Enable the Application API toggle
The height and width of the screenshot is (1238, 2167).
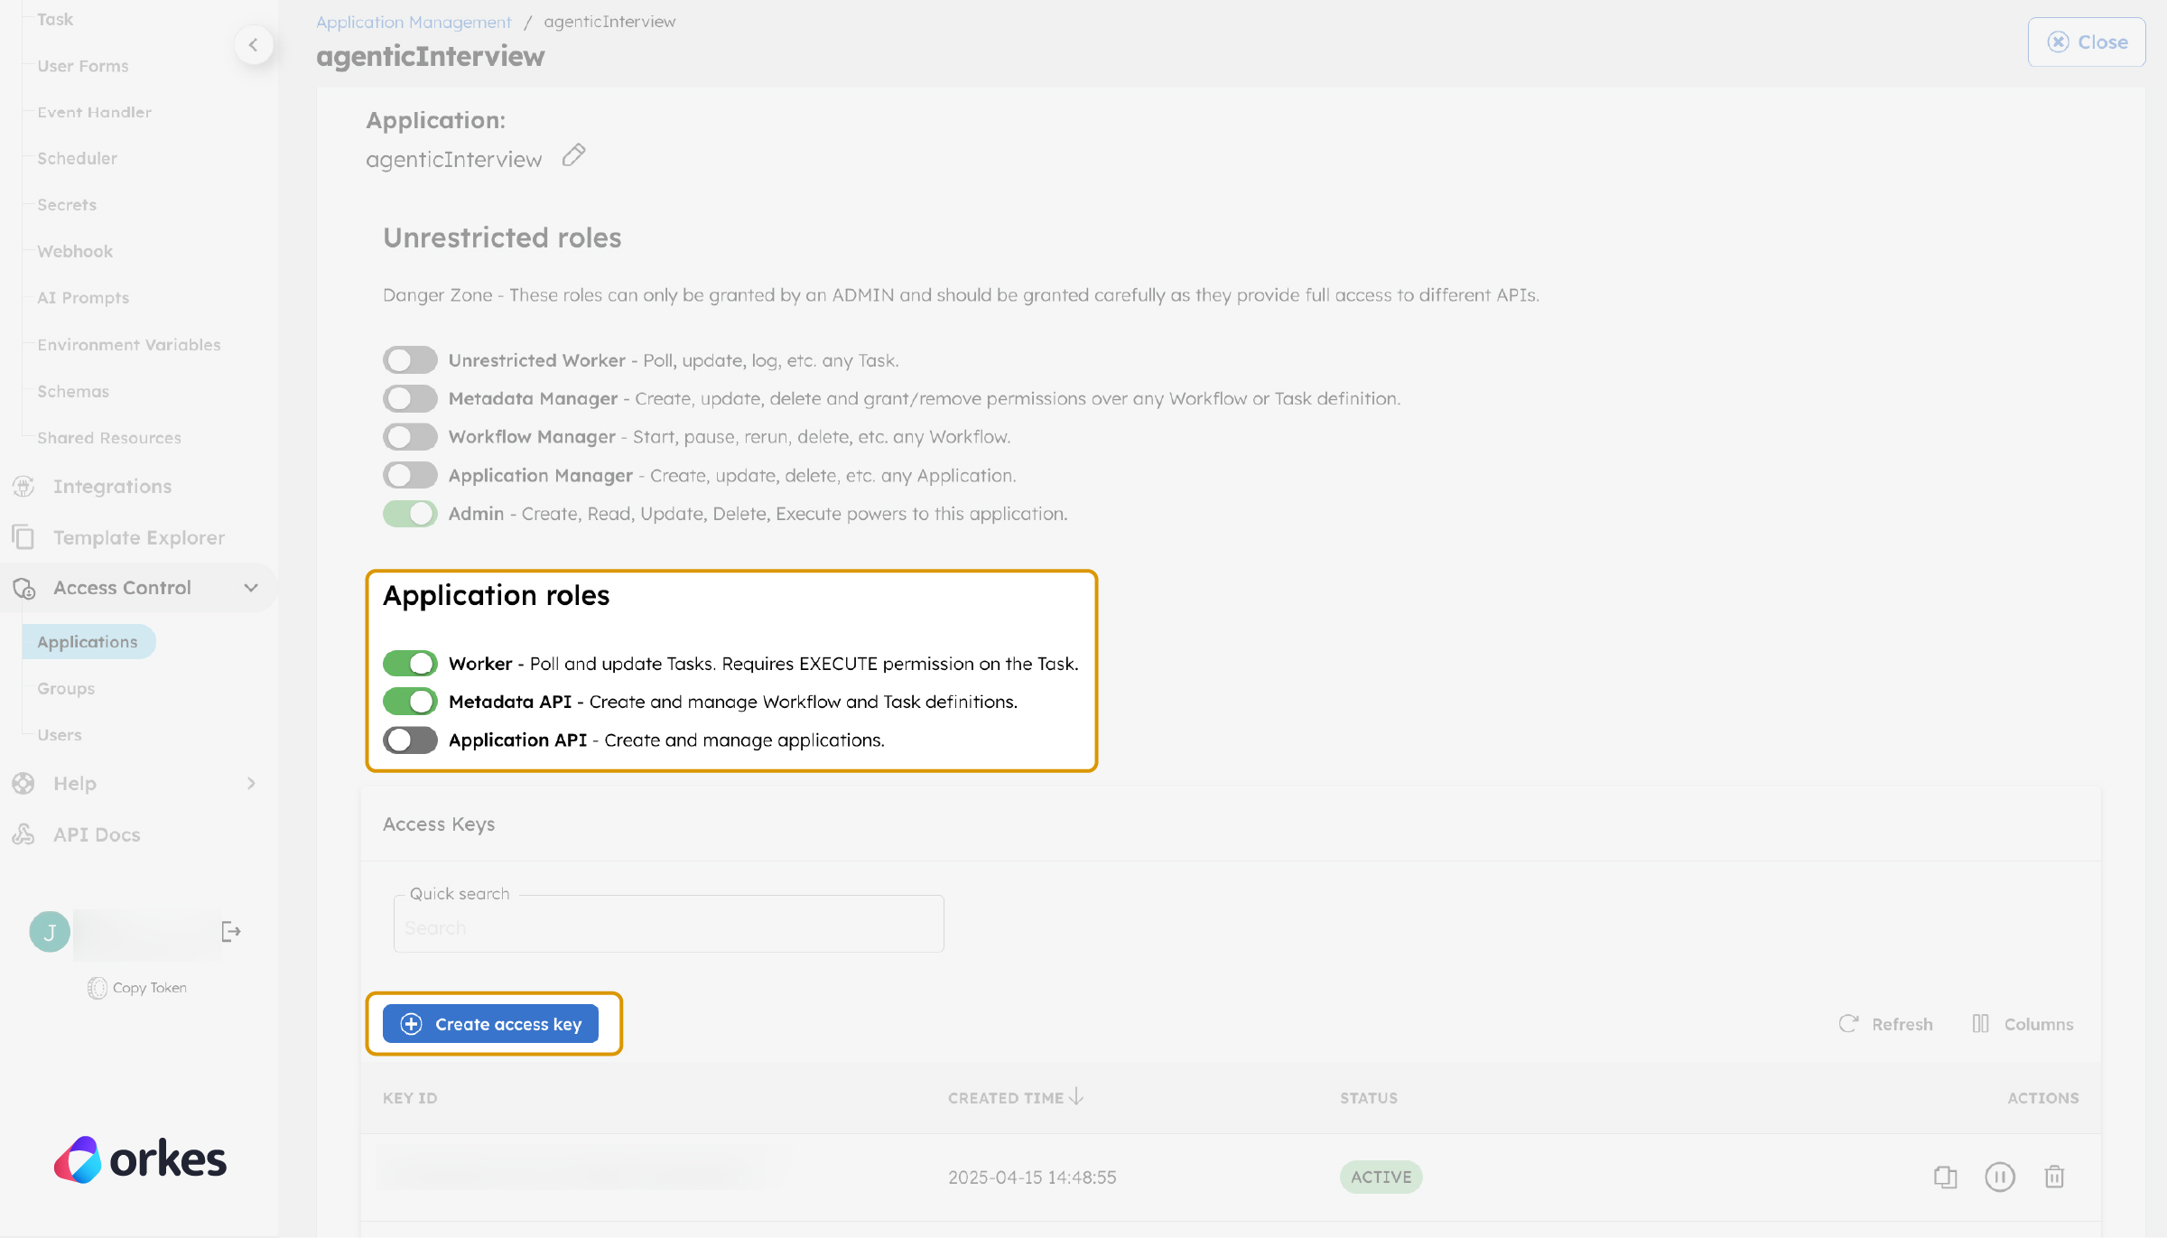(x=410, y=740)
